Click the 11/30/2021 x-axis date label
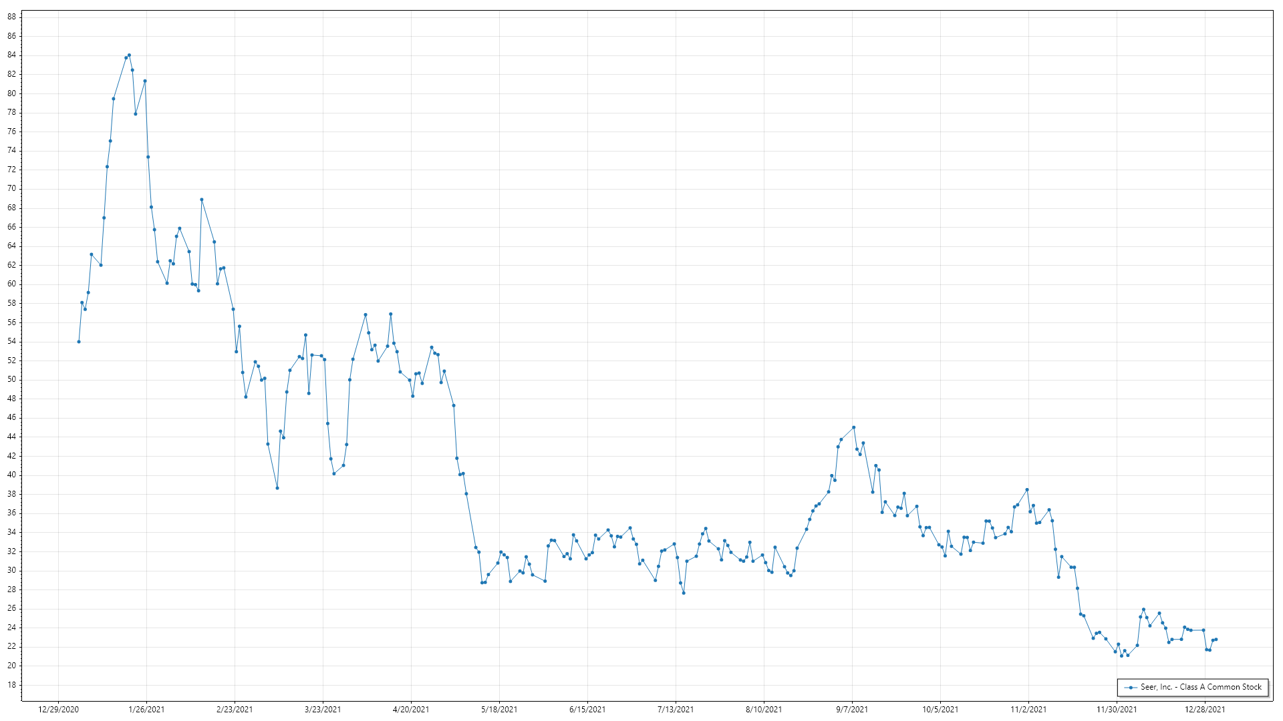The width and height of the screenshot is (1283, 721). point(1117,710)
